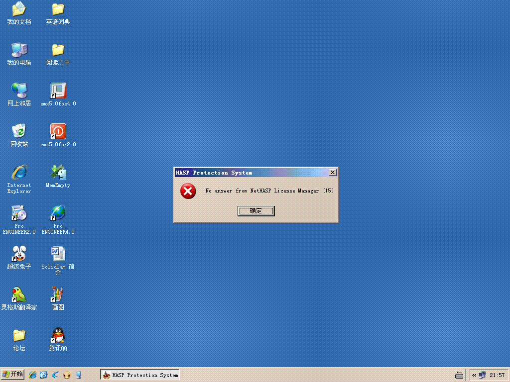This screenshot has width=510, height=382.
Task: Close the HASP Protection System dialog
Action: point(332,173)
